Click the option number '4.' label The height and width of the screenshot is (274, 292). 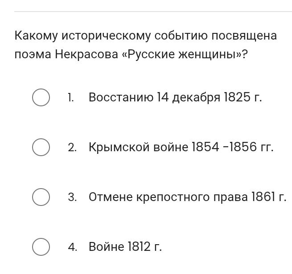72,247
